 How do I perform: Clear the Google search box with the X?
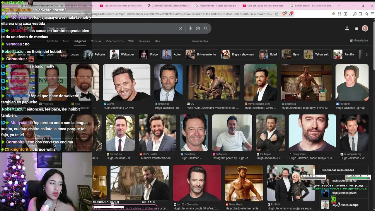(x=180, y=28)
